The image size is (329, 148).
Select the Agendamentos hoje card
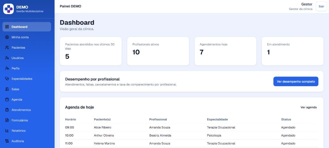(x=225, y=51)
